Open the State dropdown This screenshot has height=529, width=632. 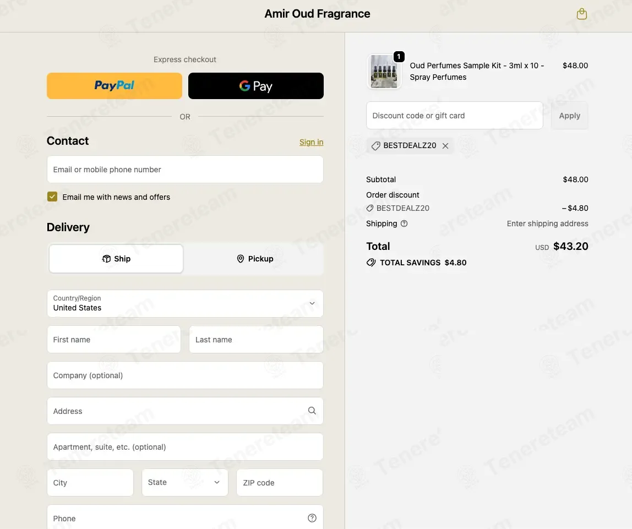coord(184,482)
